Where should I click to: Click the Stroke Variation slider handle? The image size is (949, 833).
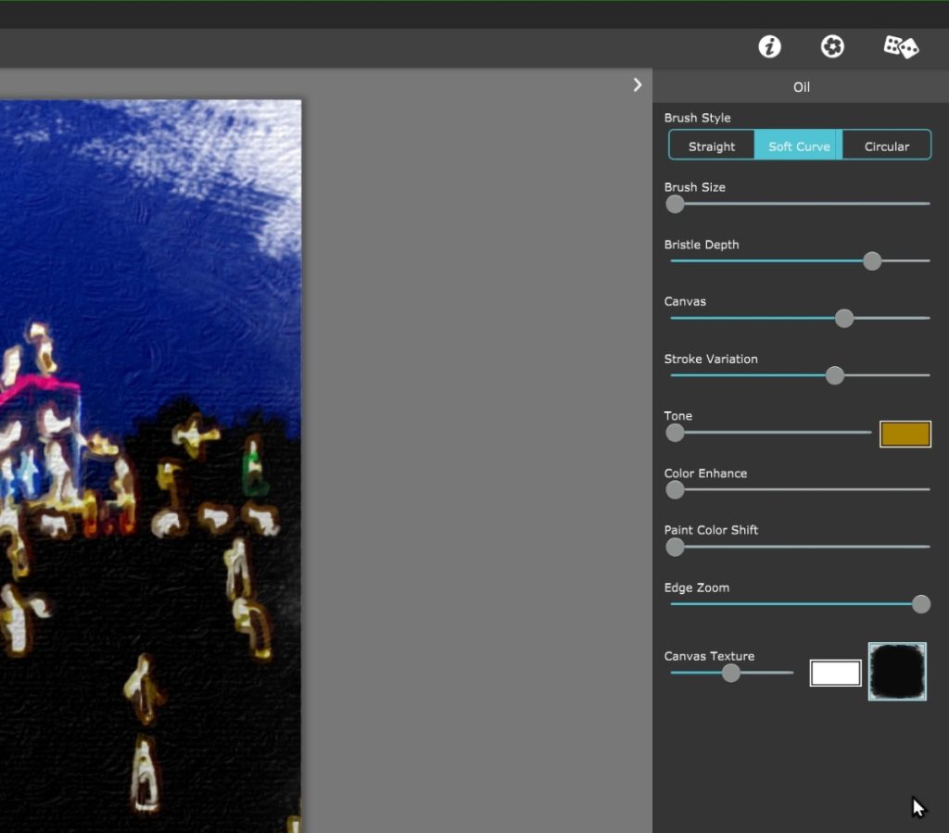coord(835,375)
